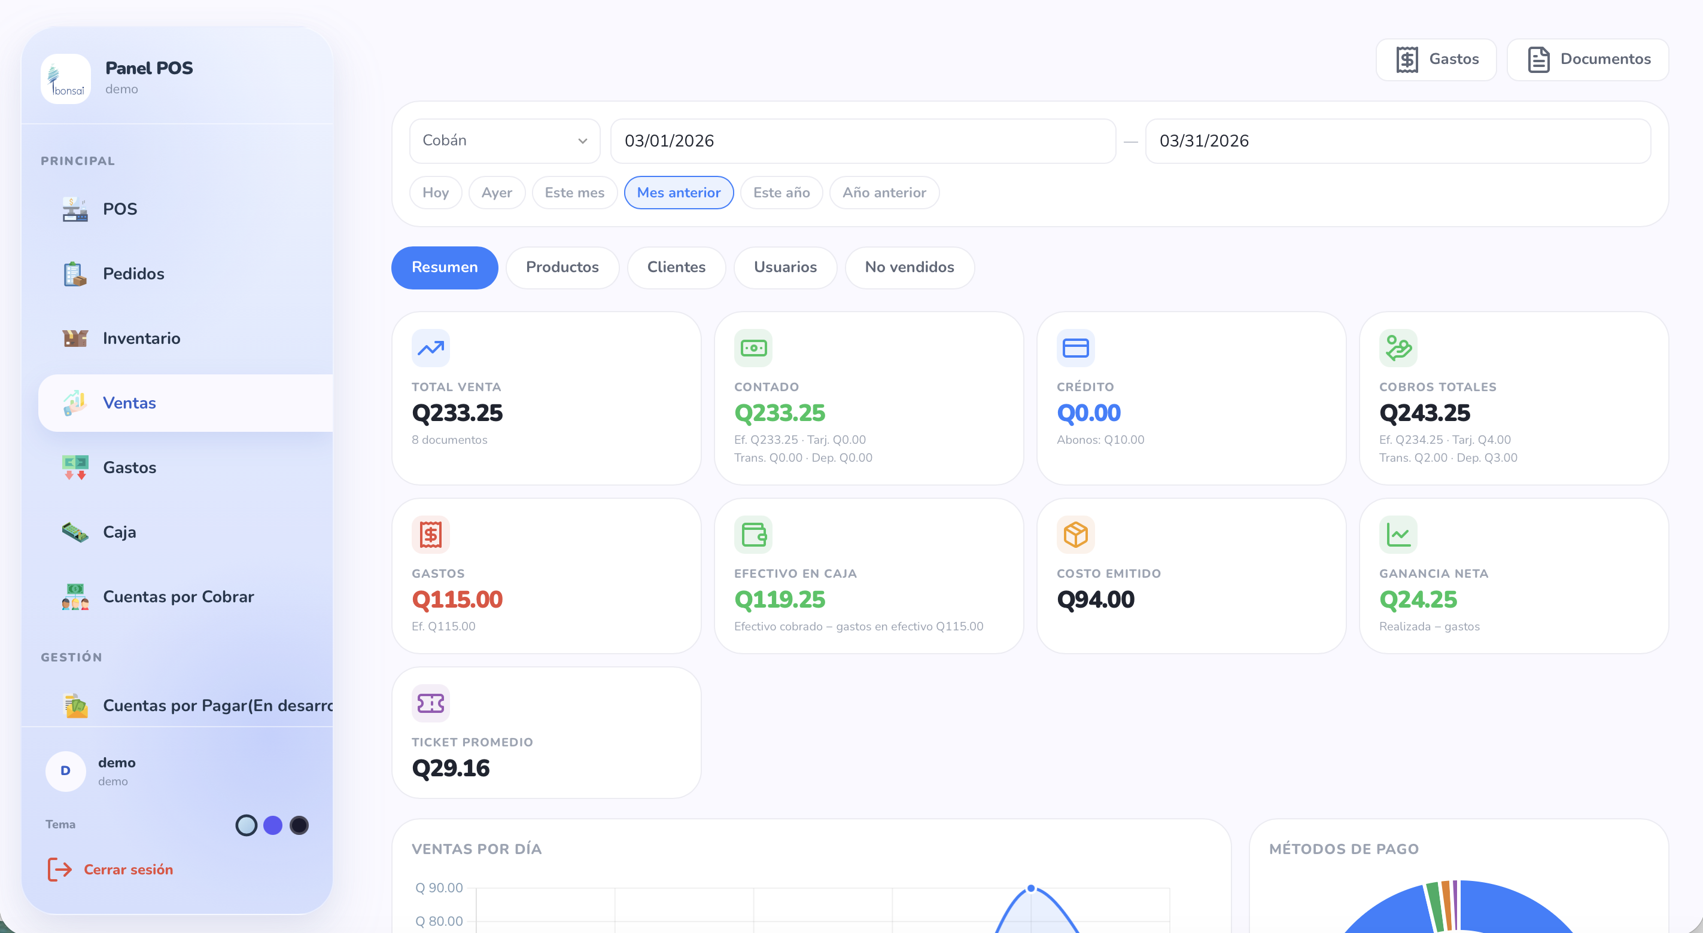Screen dimensions: 1703x933
Task: Click the Gastos receipt icon in card
Action: coord(430,535)
